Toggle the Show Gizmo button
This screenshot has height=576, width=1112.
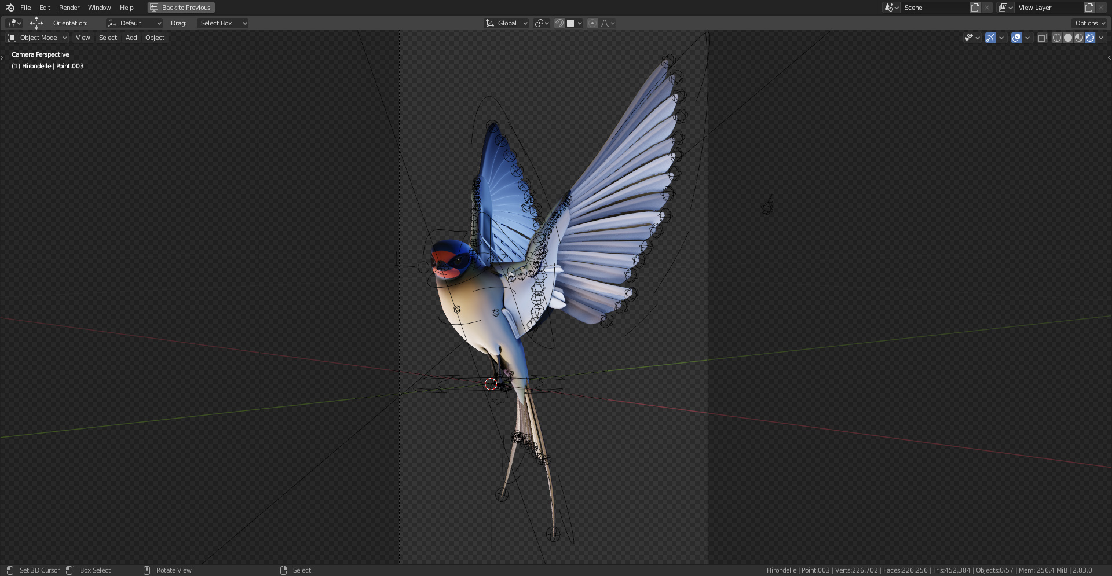point(990,38)
